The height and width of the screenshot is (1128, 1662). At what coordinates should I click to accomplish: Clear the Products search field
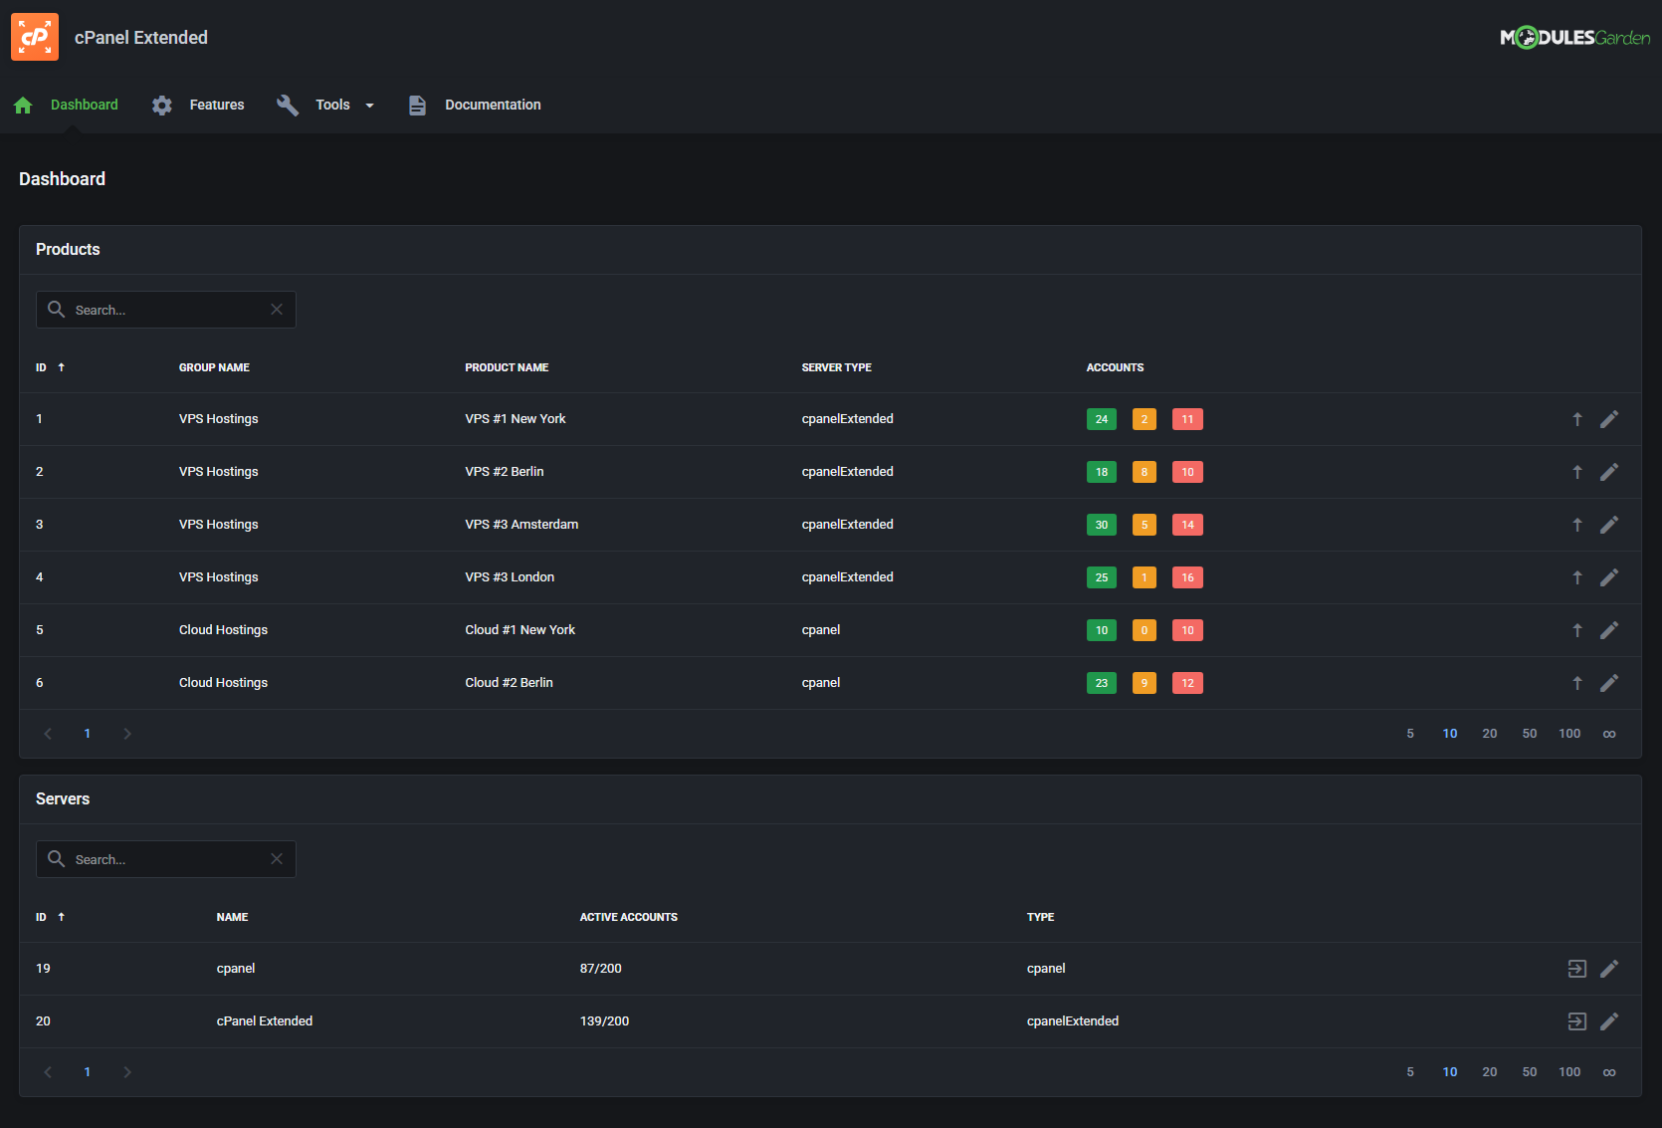pyautogui.click(x=277, y=310)
